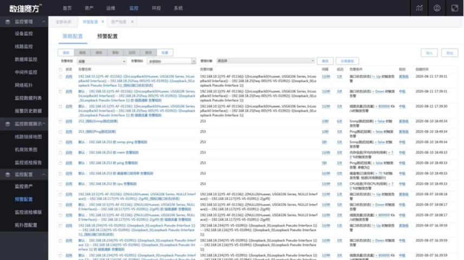Open 中间件监控 in the sidebar
Screen dimensions: 464x260
click(x=26, y=72)
